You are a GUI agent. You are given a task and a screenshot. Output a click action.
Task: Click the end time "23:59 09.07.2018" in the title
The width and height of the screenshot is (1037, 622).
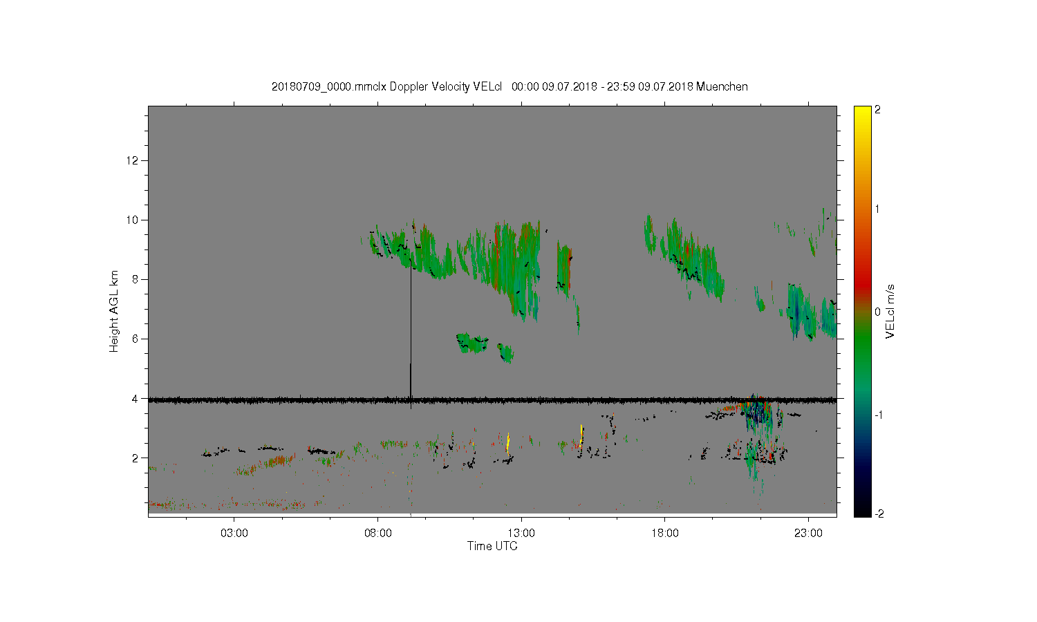[x=651, y=87]
